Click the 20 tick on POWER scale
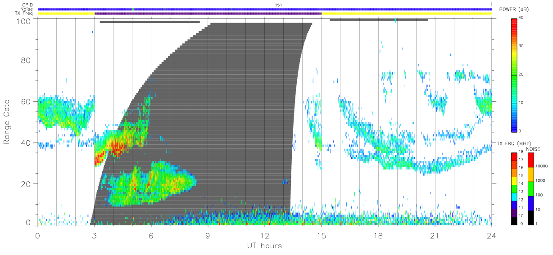This screenshot has width=553, height=255. pos(521,74)
